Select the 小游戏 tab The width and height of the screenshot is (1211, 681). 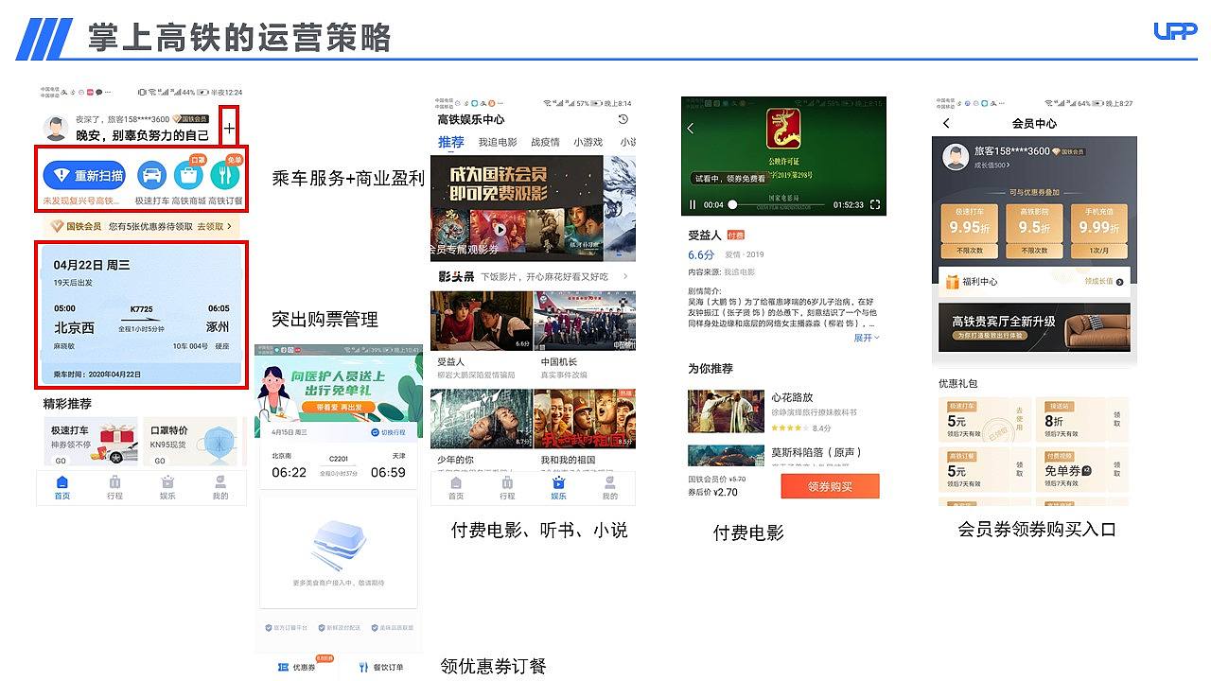pos(588,142)
